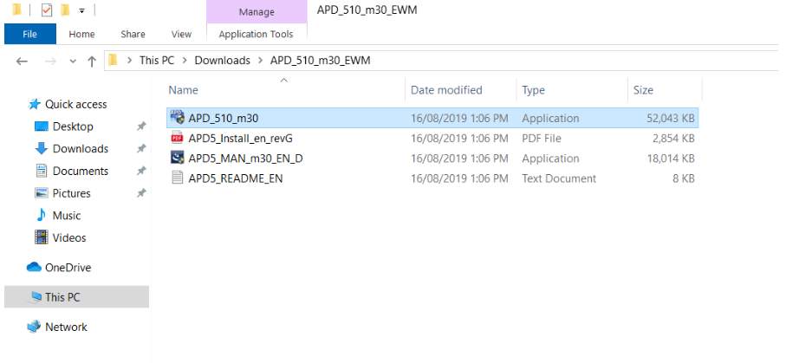Open Quick access in the navigation pane
Viewport: 786px width, 363px height.
[76, 104]
